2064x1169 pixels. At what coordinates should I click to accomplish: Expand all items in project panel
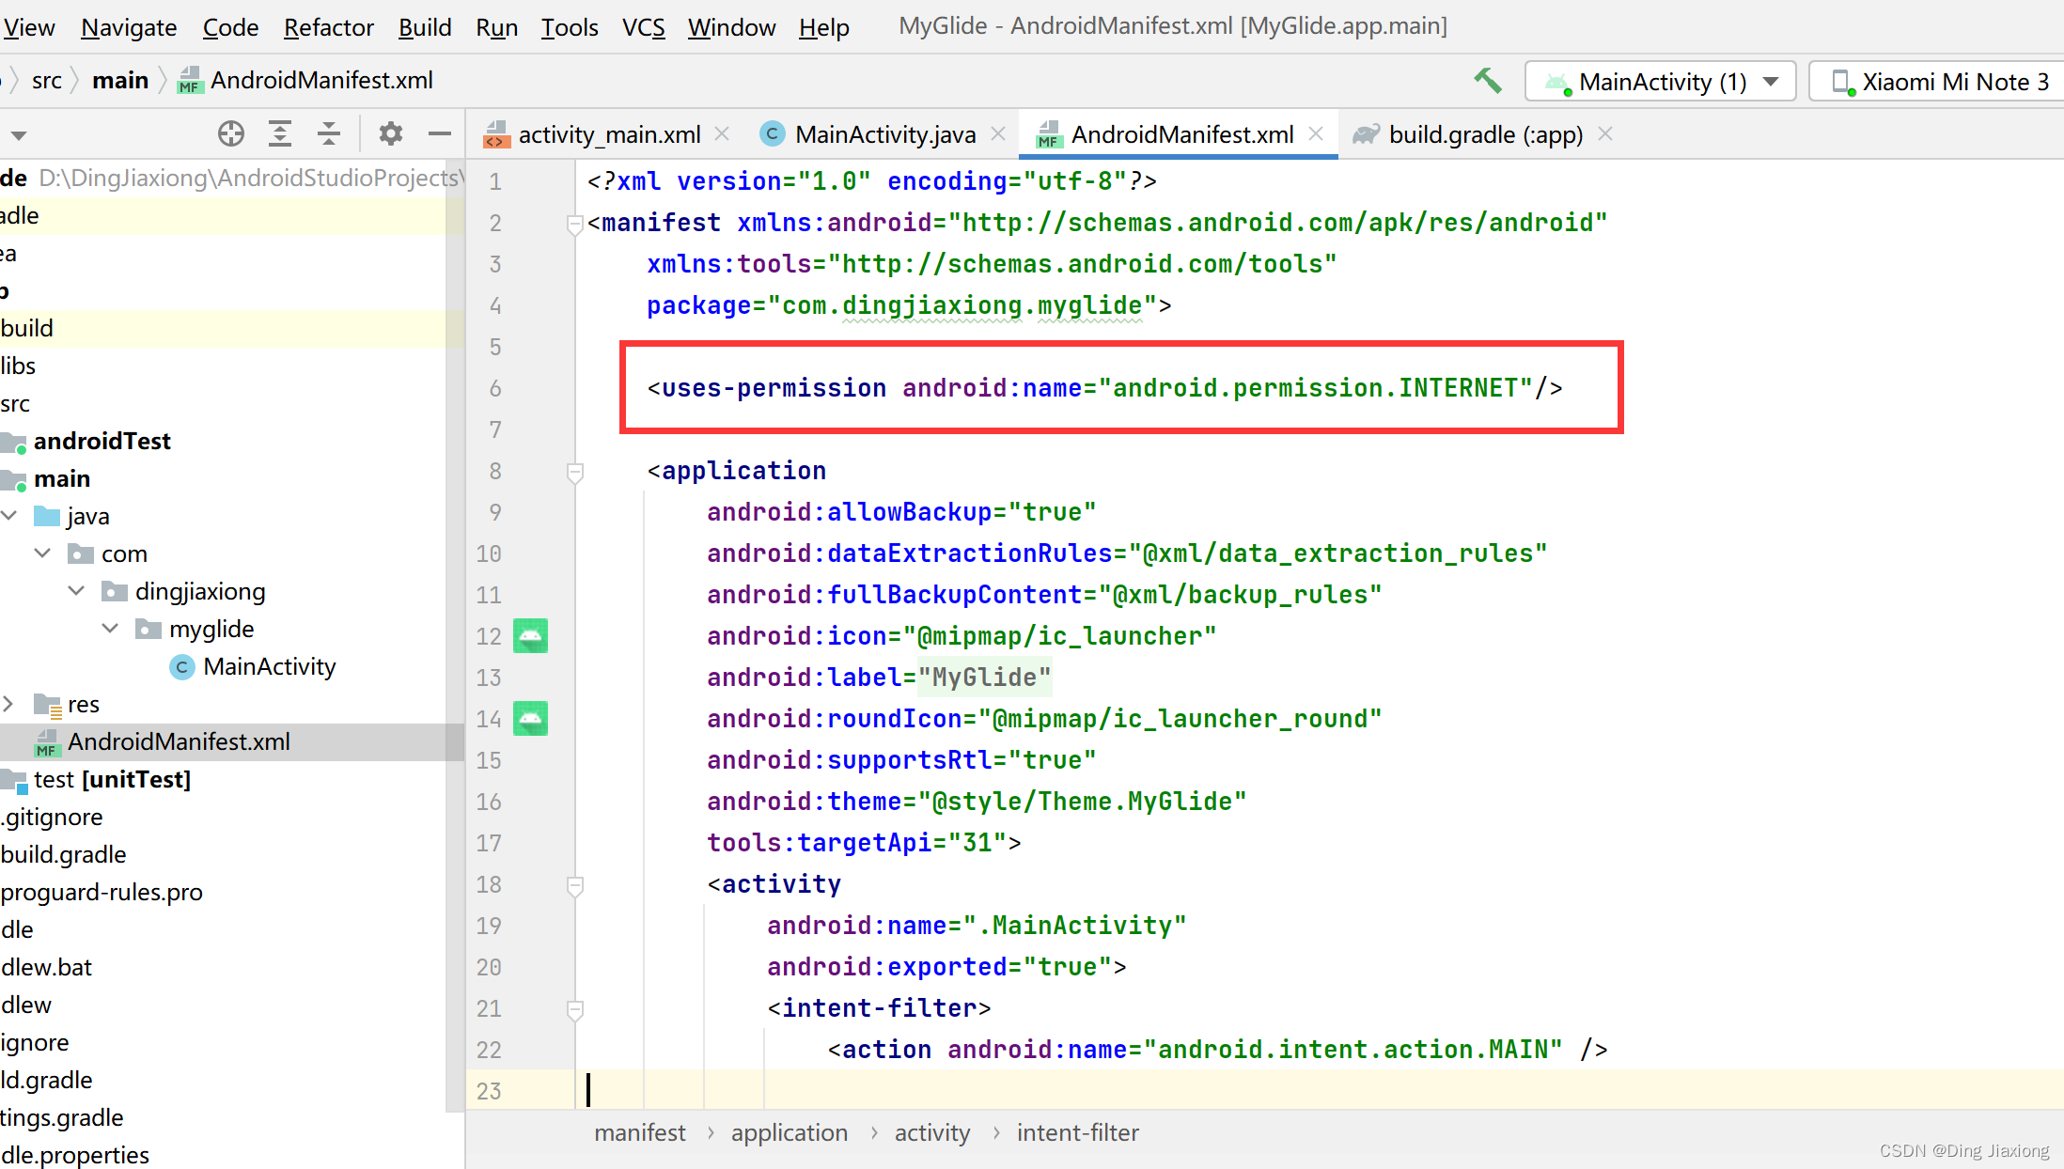(x=280, y=134)
